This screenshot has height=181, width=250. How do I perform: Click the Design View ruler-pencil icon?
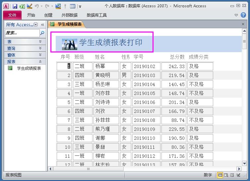30,6
